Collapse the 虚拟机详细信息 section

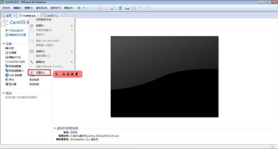[x=54, y=128]
